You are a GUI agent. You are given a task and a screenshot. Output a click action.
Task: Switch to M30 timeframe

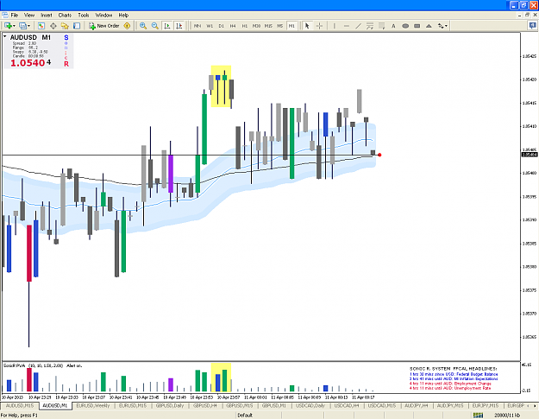click(x=256, y=26)
